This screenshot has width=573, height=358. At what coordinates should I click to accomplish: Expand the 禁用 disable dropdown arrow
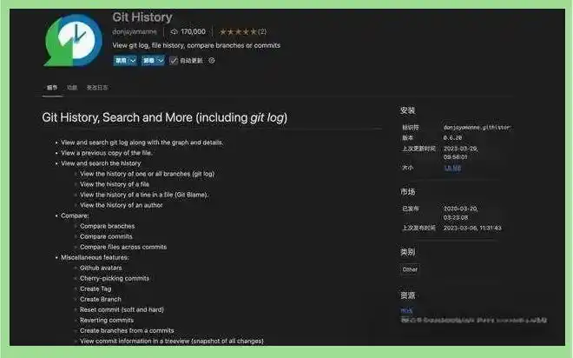(x=133, y=61)
